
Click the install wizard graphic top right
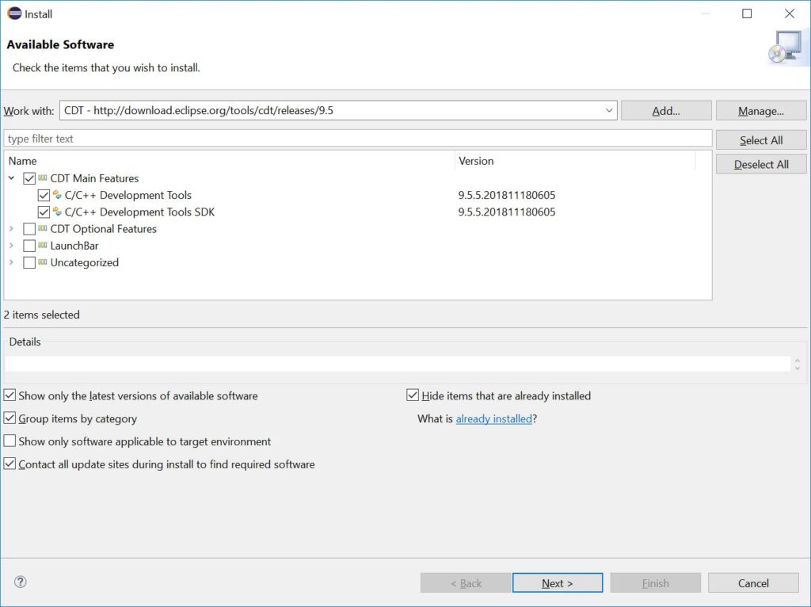[786, 47]
